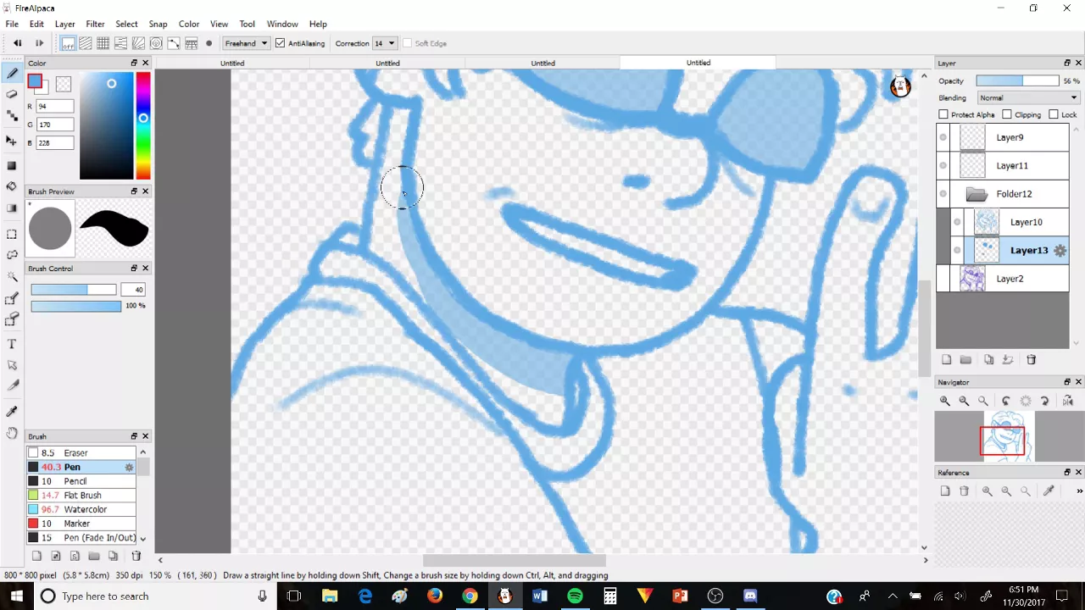The image size is (1085, 610).
Task: Toggle visibility of Folder12
Action: (943, 194)
